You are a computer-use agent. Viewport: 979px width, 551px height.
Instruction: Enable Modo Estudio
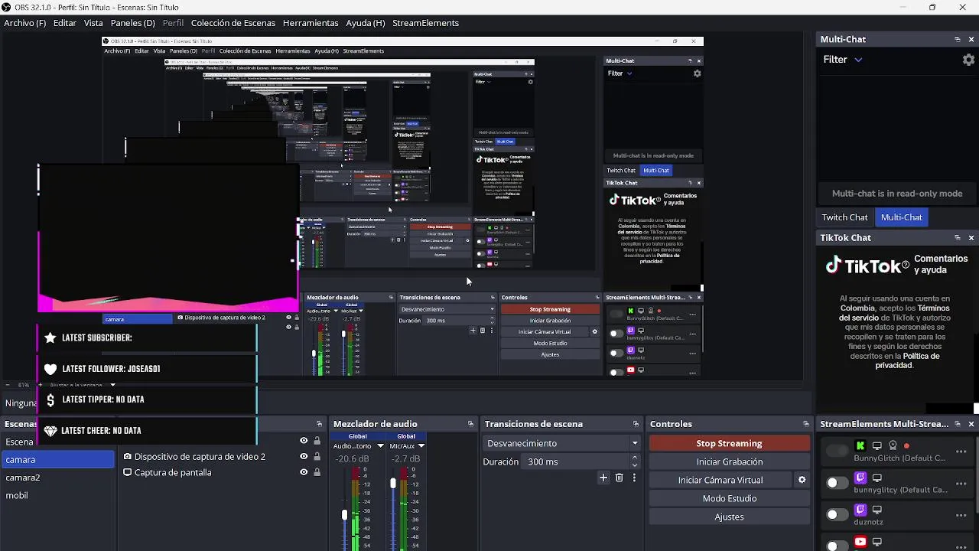coord(729,498)
